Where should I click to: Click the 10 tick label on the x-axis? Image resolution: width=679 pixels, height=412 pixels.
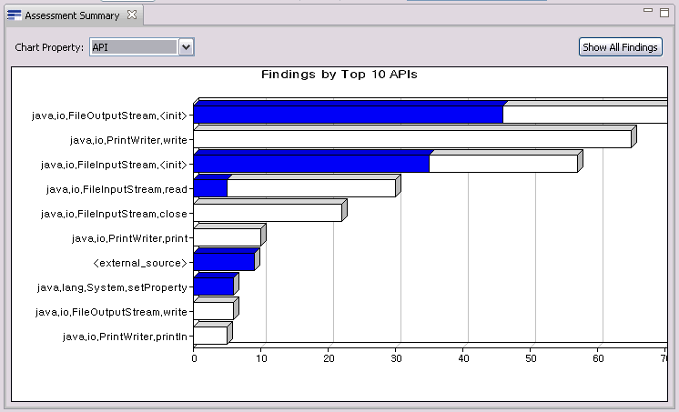pos(261,358)
